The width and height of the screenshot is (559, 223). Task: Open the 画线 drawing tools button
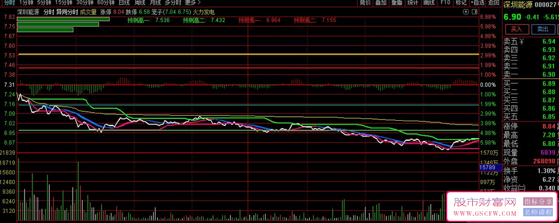pos(429,3)
